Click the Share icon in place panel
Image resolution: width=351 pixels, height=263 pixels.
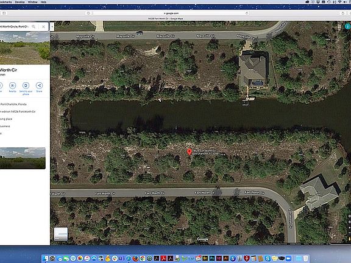pos(39,85)
